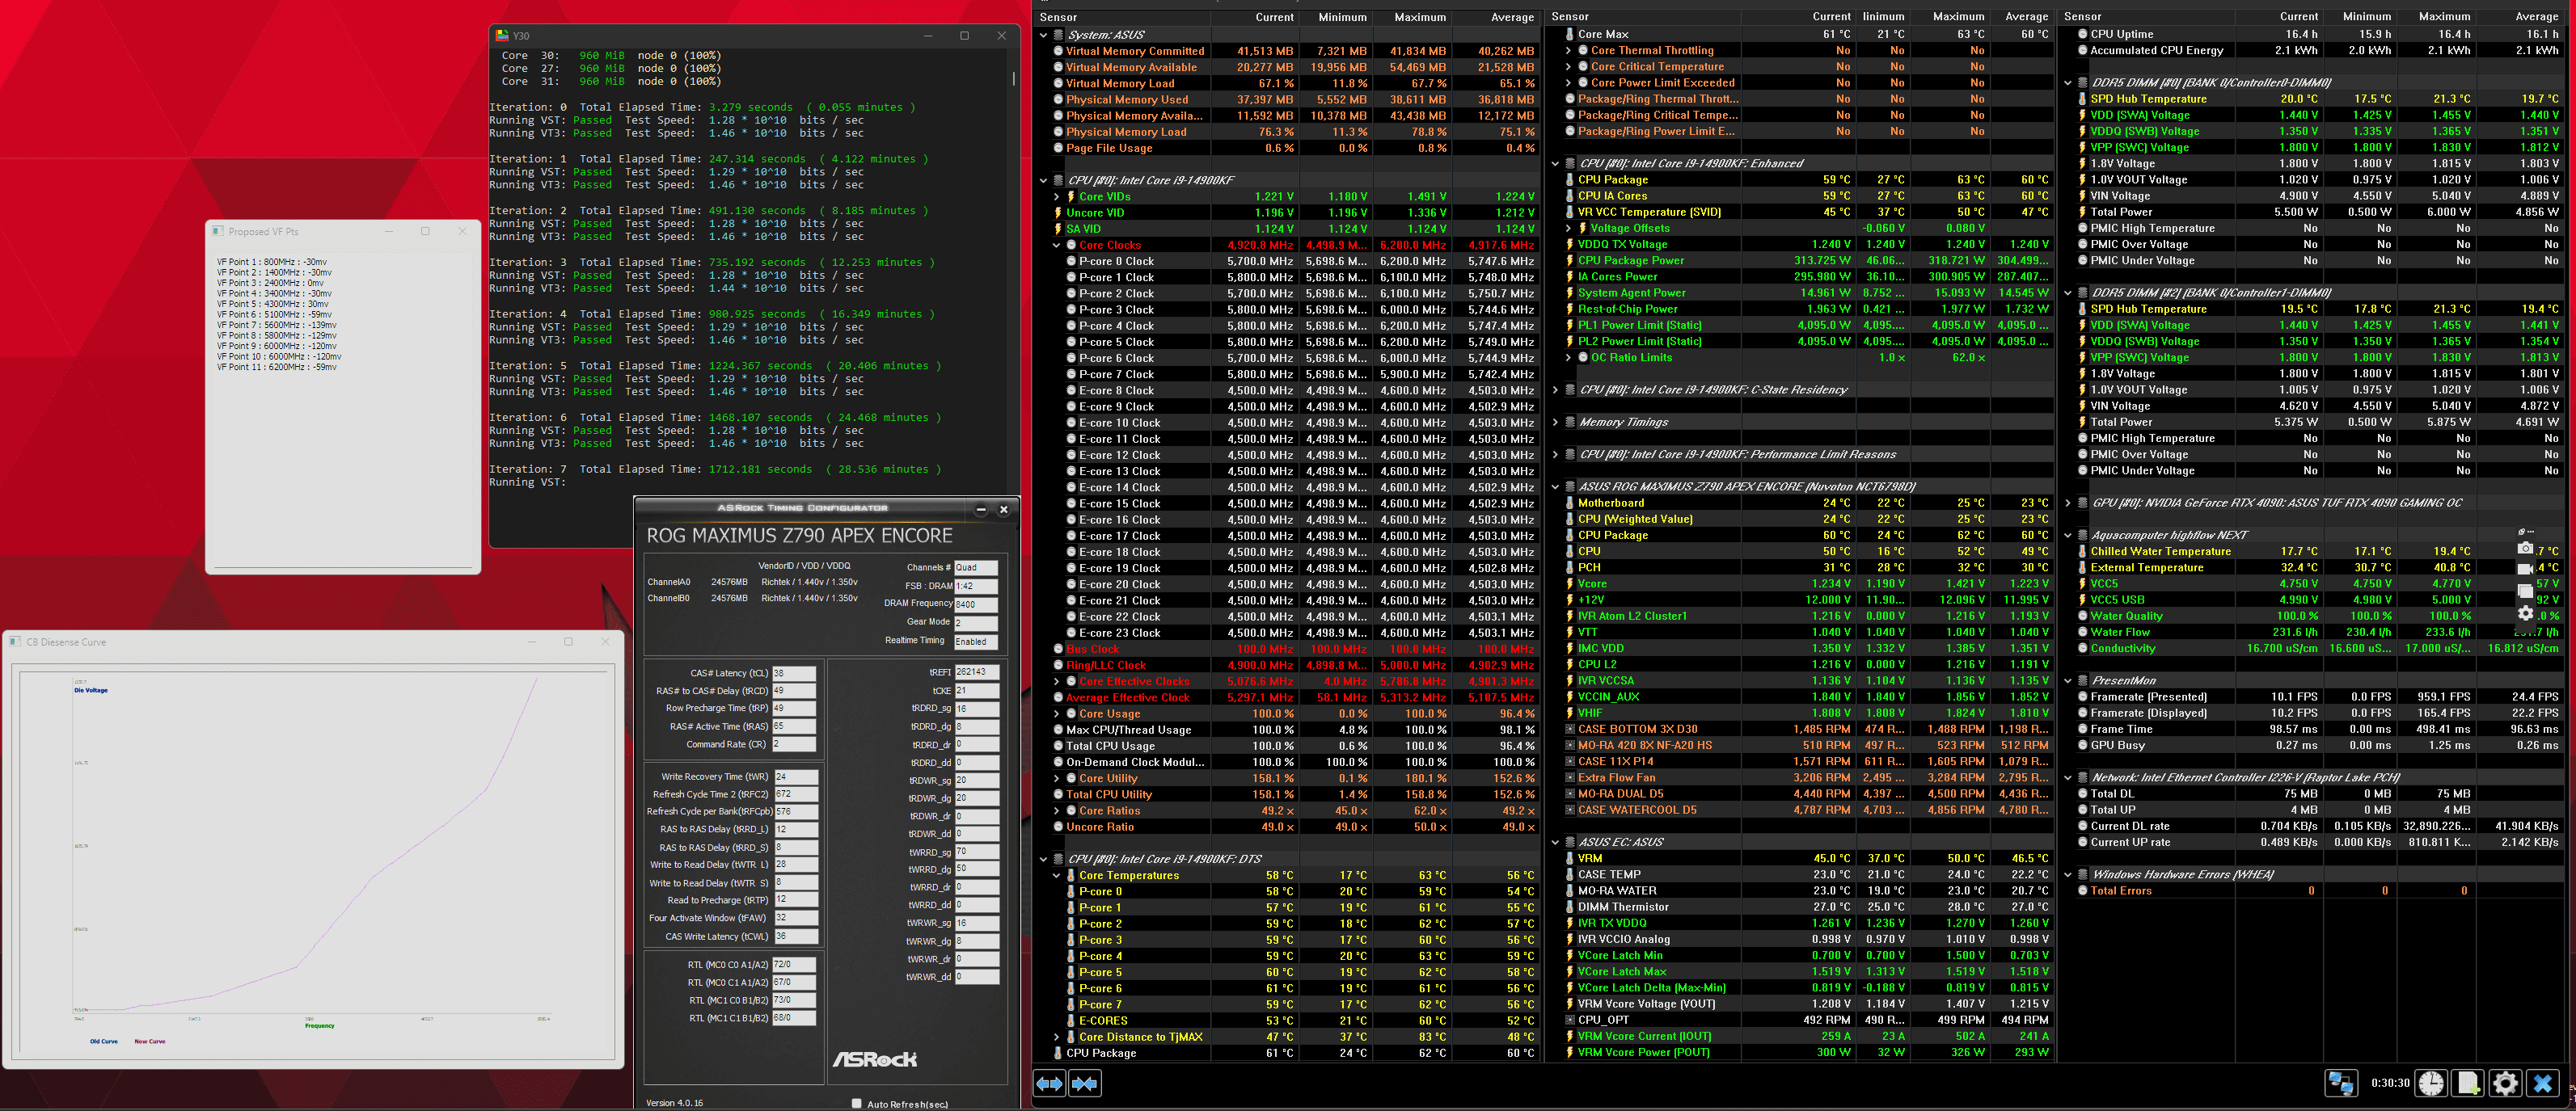This screenshot has height=1111, width=2576.
Task: Open overlay gallery stacked-windows icon
Action: (x=2525, y=591)
